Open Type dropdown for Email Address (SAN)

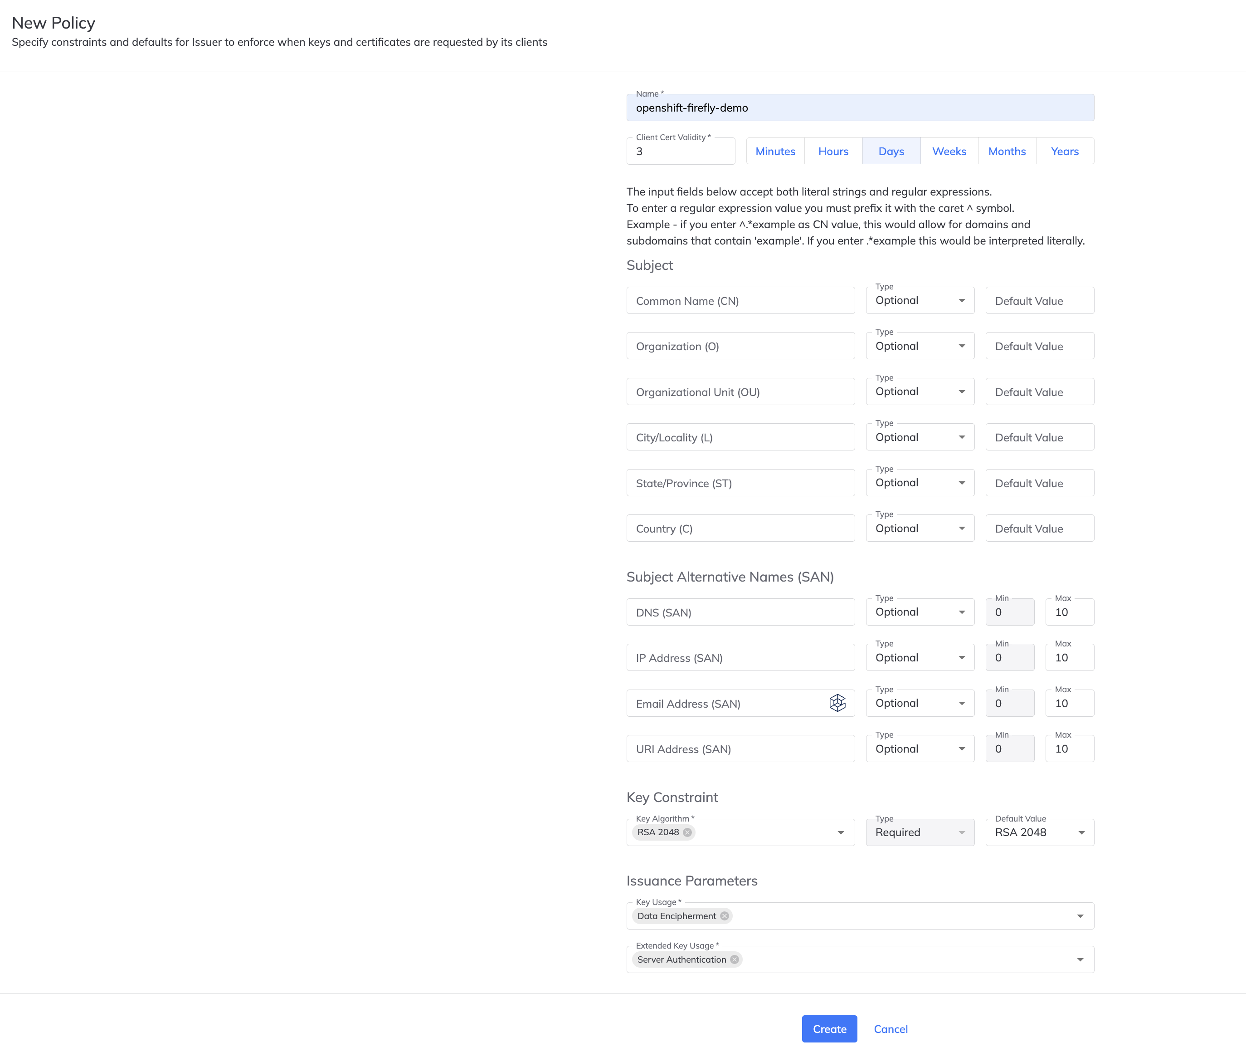tap(920, 703)
